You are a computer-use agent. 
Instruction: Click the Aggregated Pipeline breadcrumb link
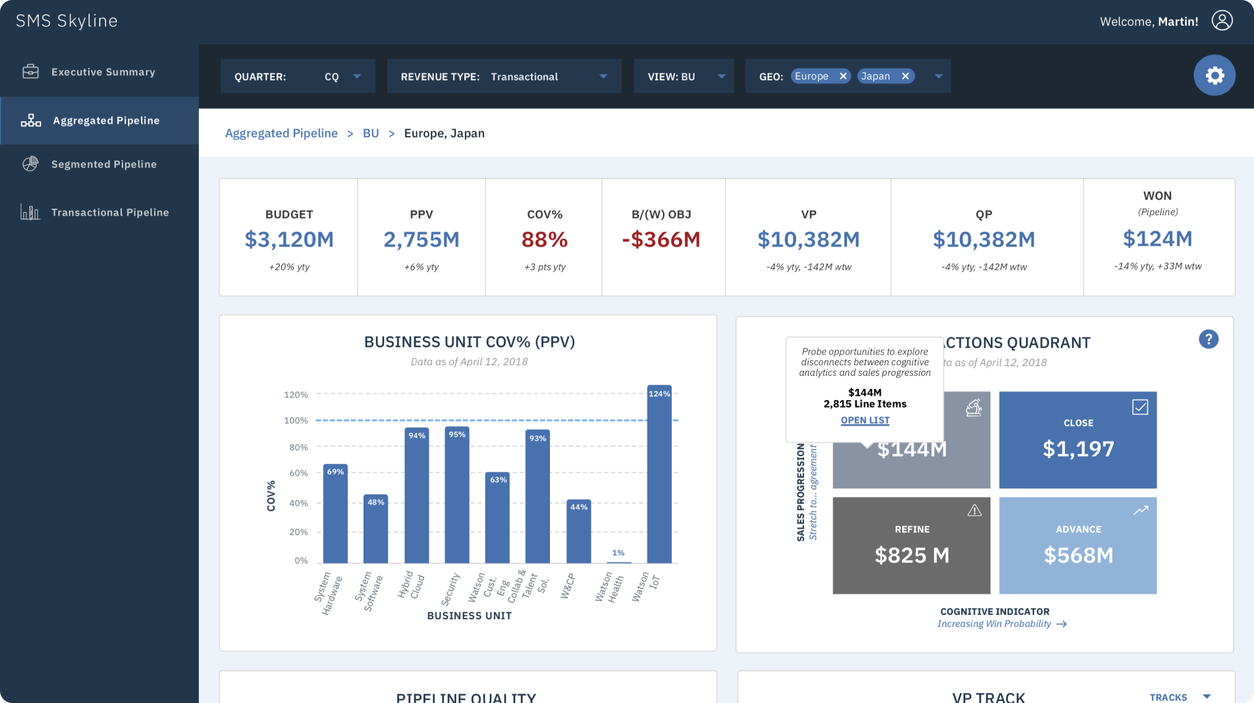281,134
